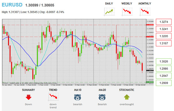Click the last red candlestick on chart
Viewport: 174px width, 111px height.
(142, 67)
